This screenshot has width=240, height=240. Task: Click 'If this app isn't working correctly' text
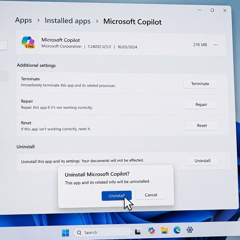click(56, 129)
